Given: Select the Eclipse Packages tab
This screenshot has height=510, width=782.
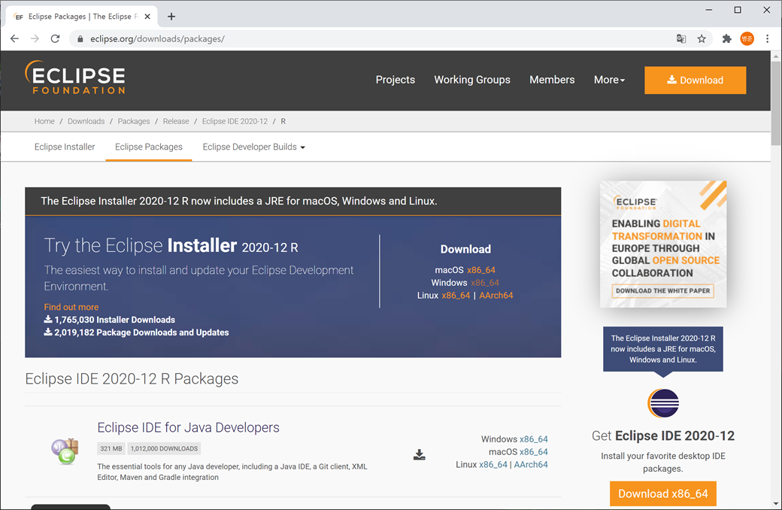Looking at the screenshot, I should pyautogui.click(x=149, y=147).
